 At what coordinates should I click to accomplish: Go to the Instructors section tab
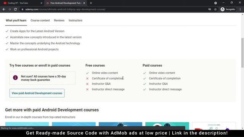pos(75,20)
